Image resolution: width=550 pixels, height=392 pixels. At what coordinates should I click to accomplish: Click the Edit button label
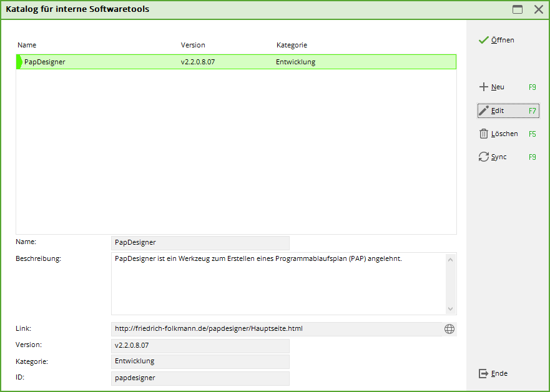coord(498,111)
